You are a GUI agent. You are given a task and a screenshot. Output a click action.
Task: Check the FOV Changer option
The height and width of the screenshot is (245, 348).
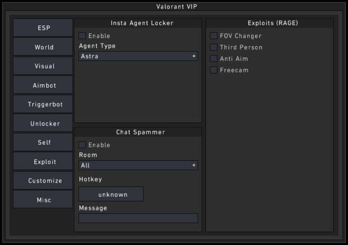pos(214,36)
